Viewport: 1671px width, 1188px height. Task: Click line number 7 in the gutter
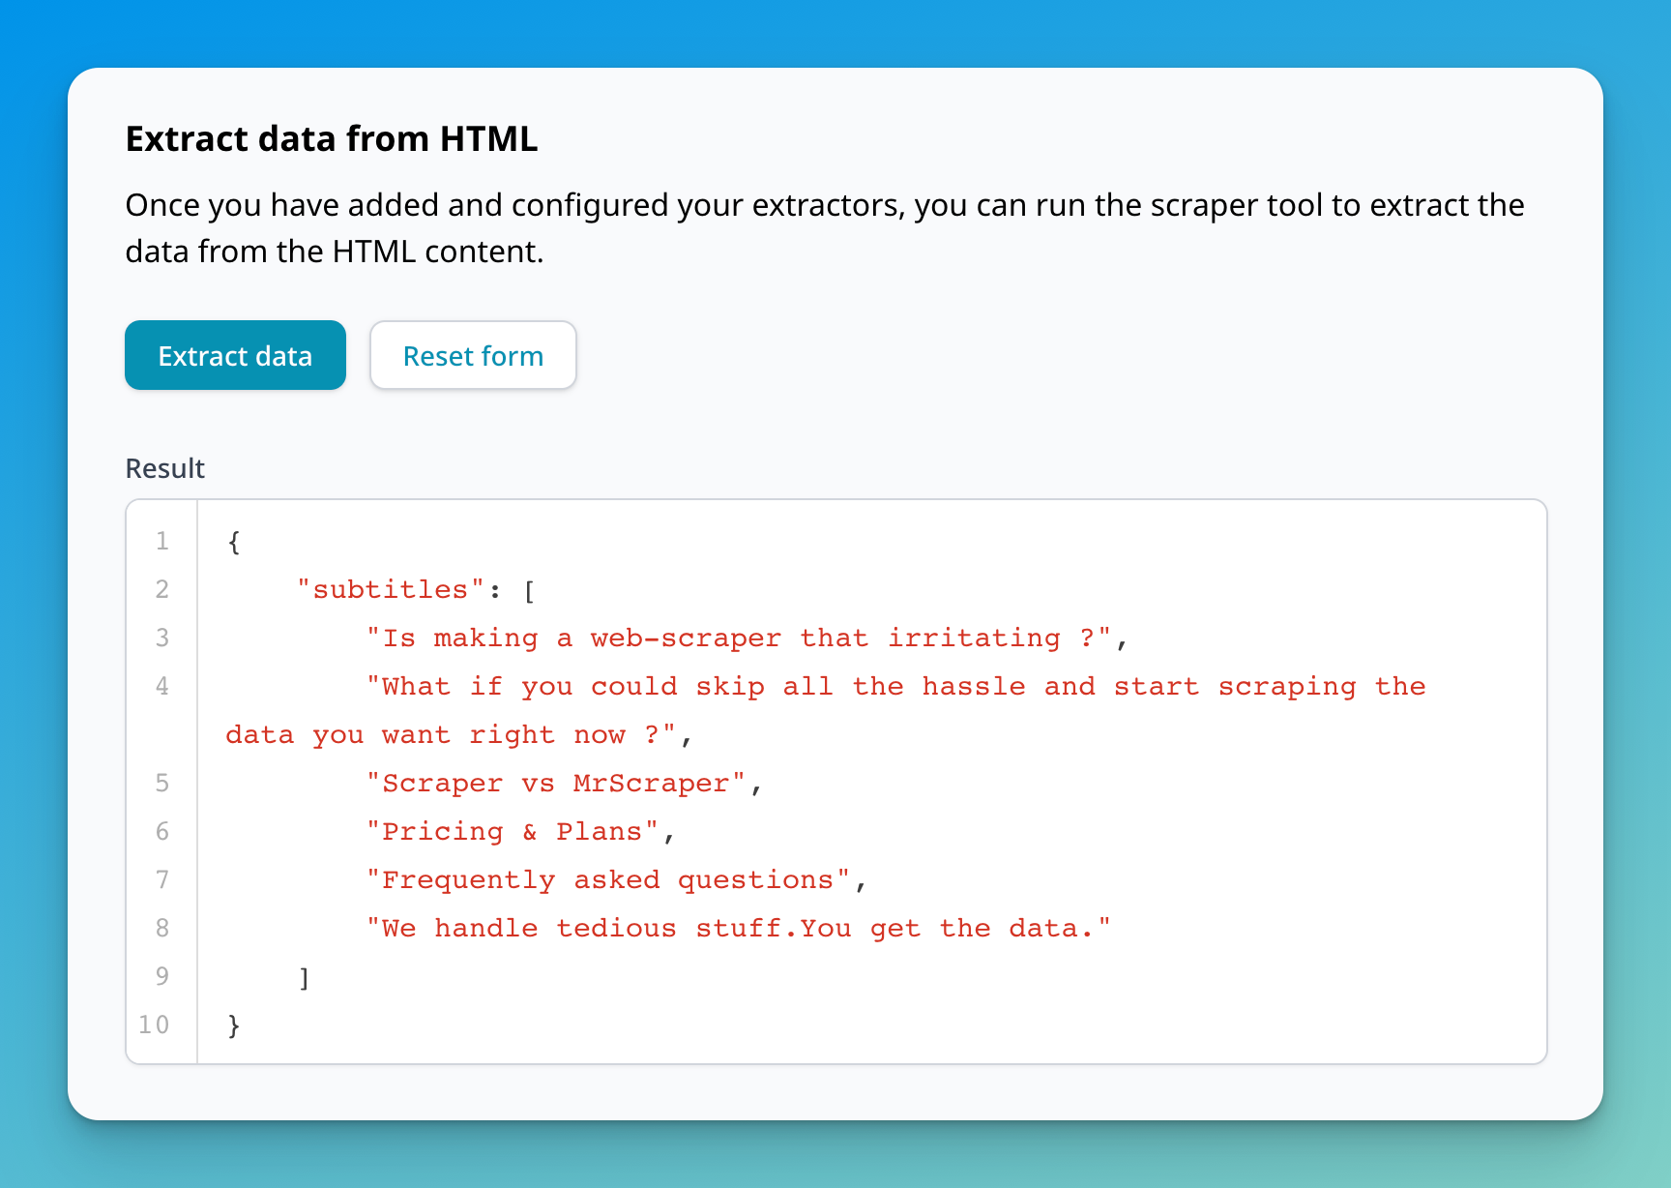pyautogui.click(x=161, y=879)
